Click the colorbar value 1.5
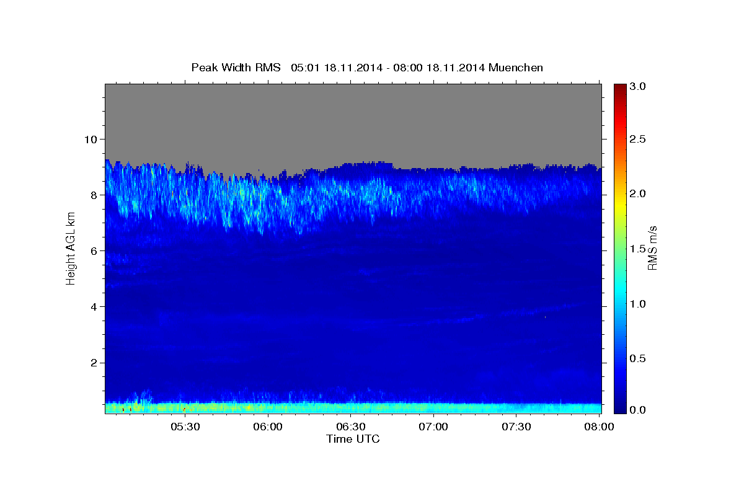 [639, 248]
